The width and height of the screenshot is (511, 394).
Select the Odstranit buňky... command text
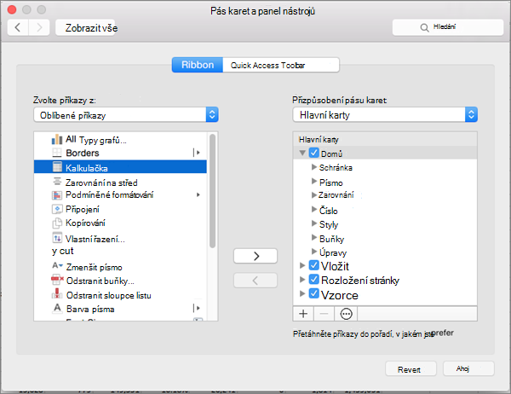[100, 281]
